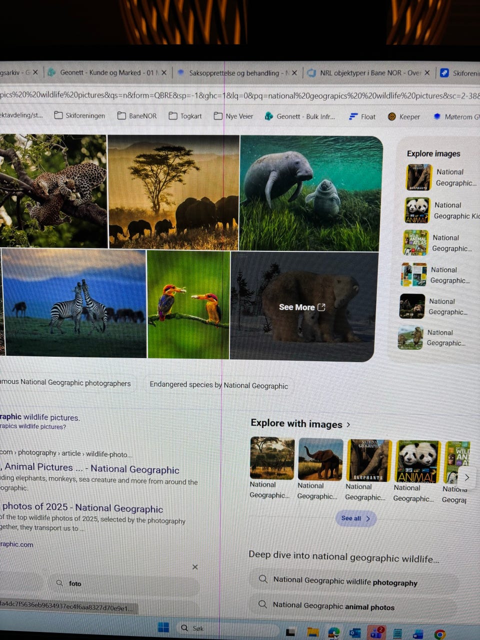This screenshot has width=480, height=640.
Task: Click magnifier icon in 'foto' search field
Action: pos(59,583)
